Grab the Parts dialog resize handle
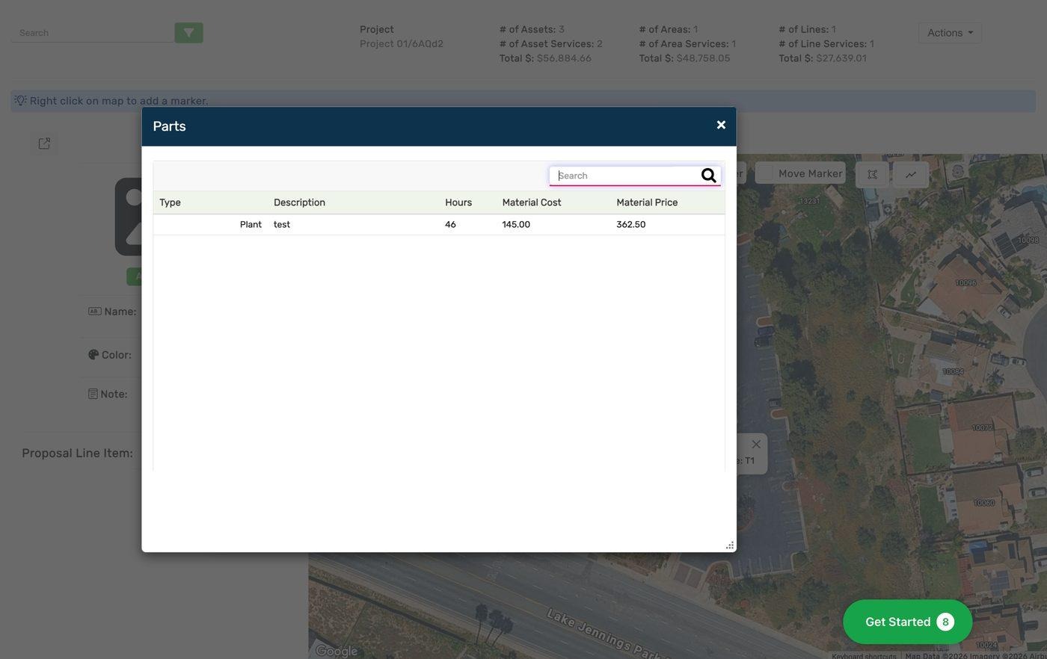Image resolution: width=1047 pixels, height=659 pixels. point(730,545)
